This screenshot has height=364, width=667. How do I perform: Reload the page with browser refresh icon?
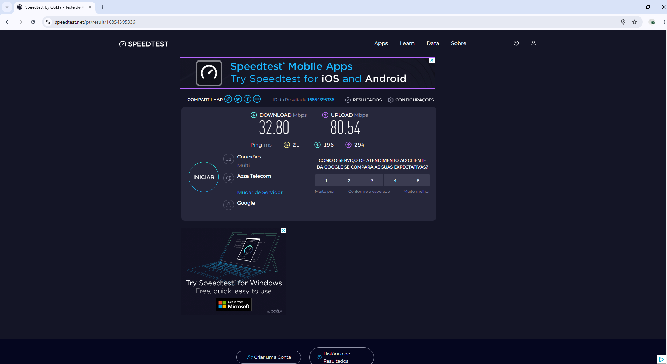pyautogui.click(x=33, y=22)
